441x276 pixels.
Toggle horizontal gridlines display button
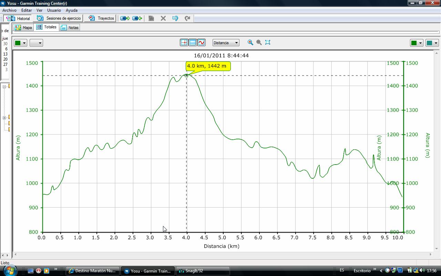pyautogui.click(x=193, y=42)
